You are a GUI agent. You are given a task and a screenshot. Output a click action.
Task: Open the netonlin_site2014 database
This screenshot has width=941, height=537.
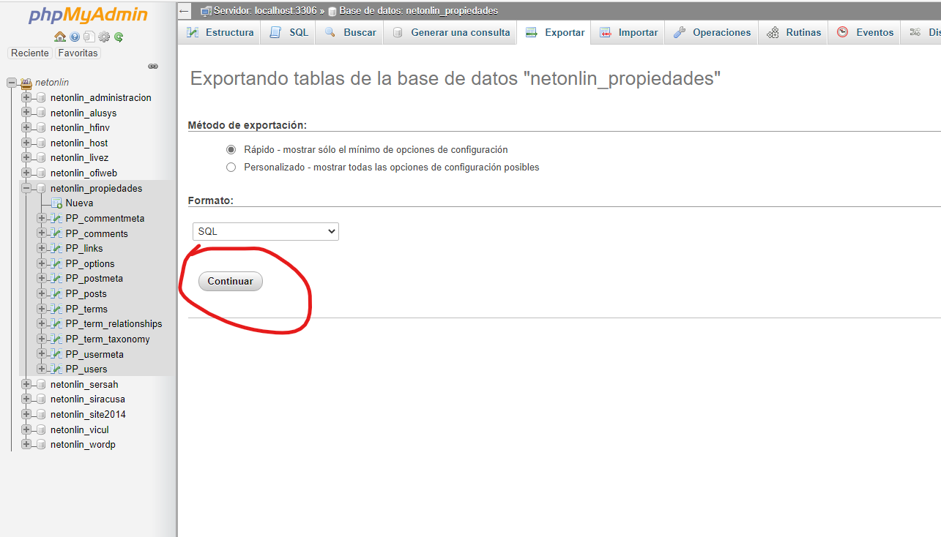click(88, 414)
